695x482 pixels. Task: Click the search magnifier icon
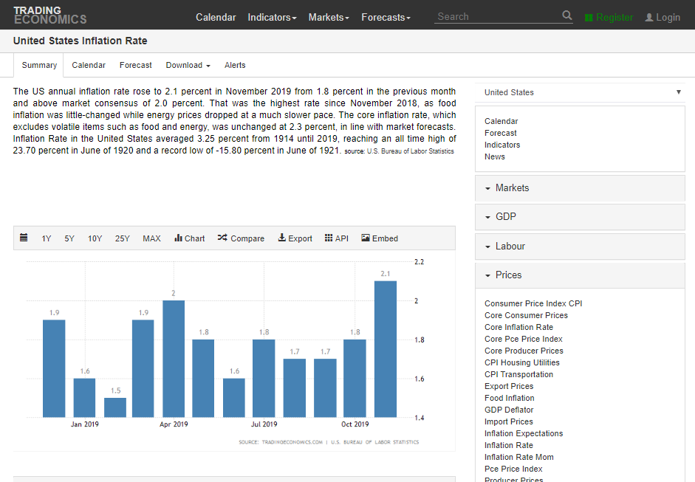click(x=566, y=16)
